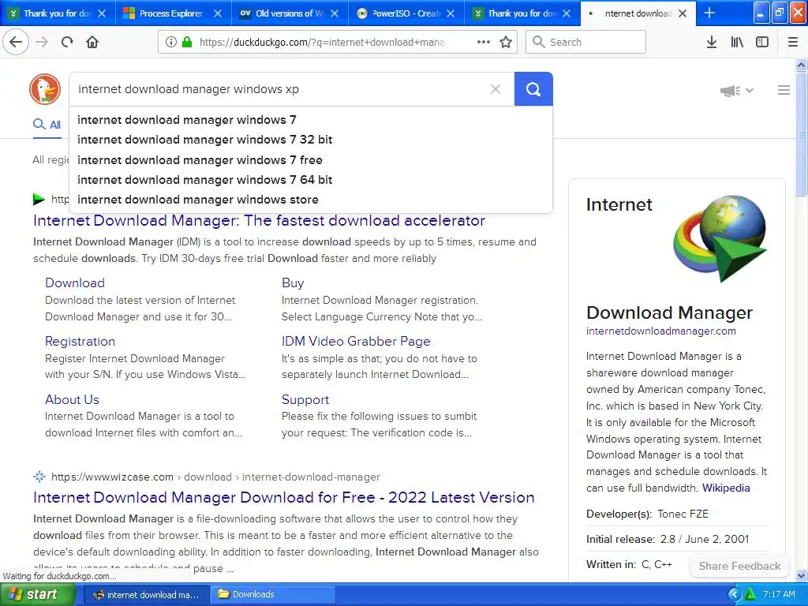
Task: Click the DuckDuckGo duck logo
Action: pyautogui.click(x=45, y=89)
